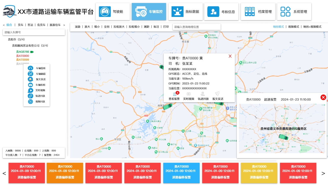The image size is (328, 185).
Task: Click 实时视频 icon in vehicle popup
Action: pyautogui.click(x=189, y=94)
